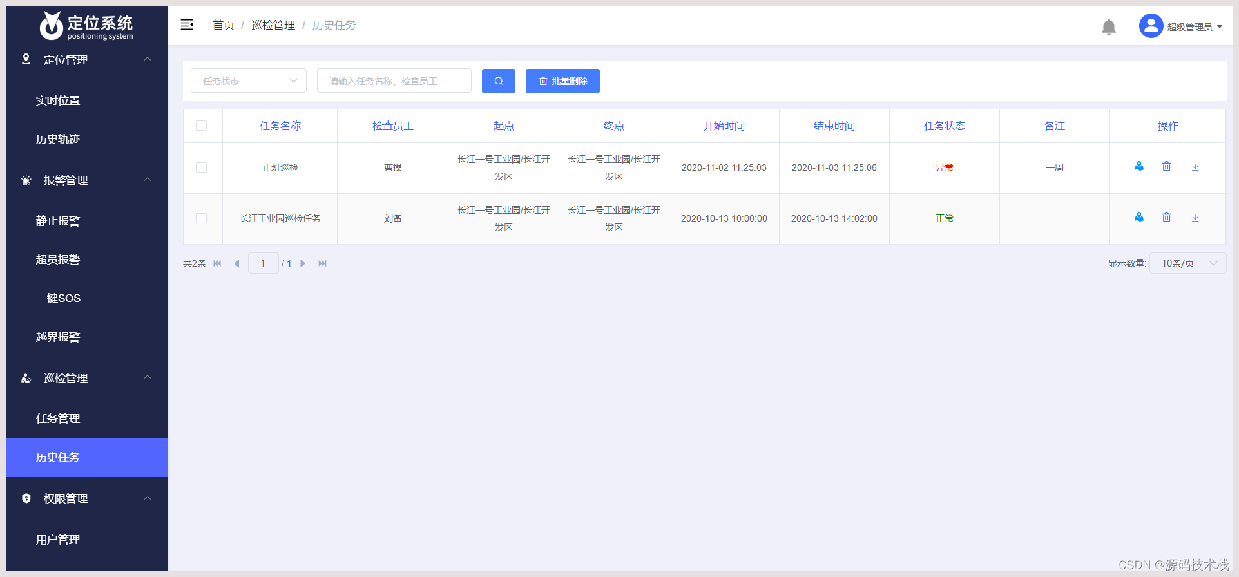The height and width of the screenshot is (577, 1239).
Task: Click the 批量删除 button
Action: click(x=562, y=81)
